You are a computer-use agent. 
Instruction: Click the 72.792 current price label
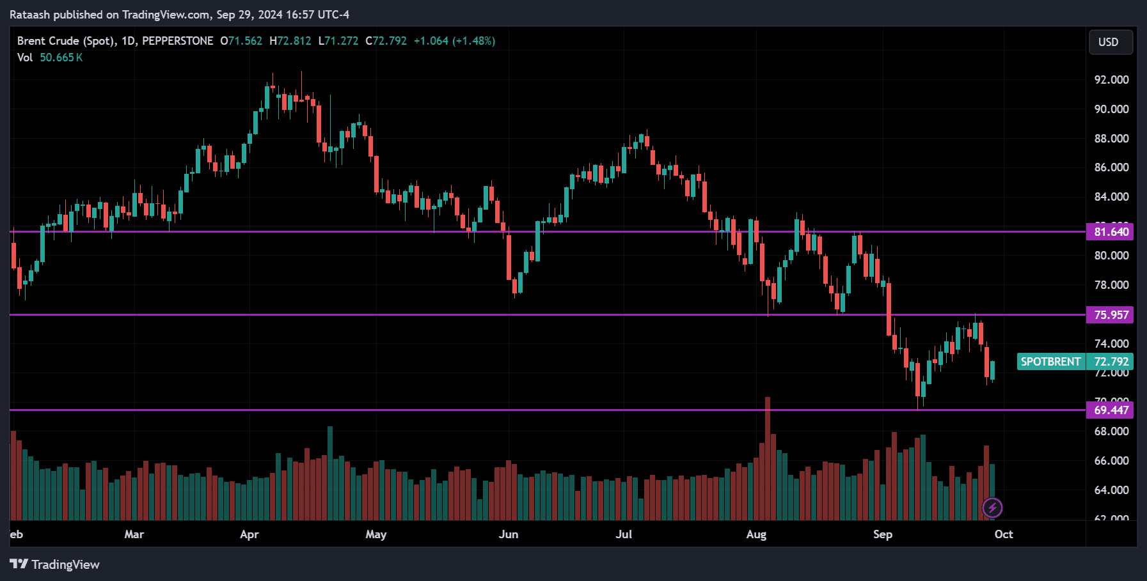[x=1111, y=361]
